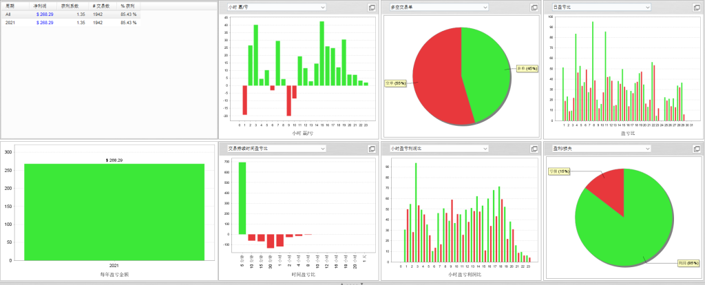Pop out the 小时 赢/亏 chart panel
This screenshot has height=285, width=705.
pos(371,7)
